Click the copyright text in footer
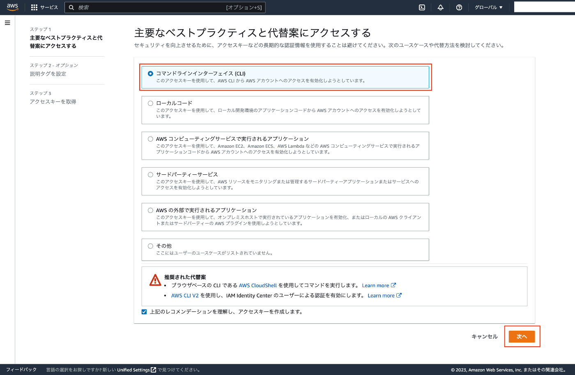575x375 pixels. point(509,370)
